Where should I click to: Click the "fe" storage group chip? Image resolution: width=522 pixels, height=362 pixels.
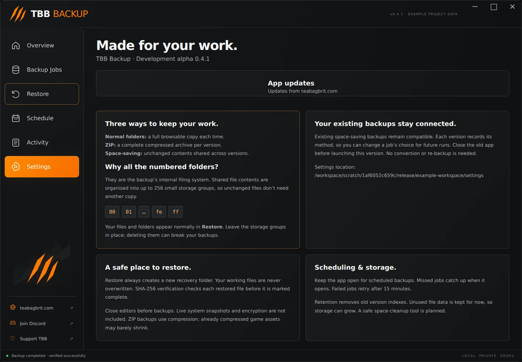click(159, 212)
